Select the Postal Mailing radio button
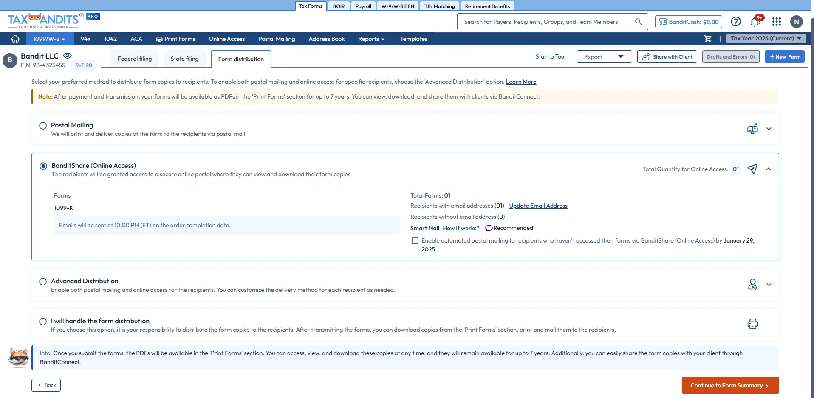This screenshot has height=398, width=814. [x=43, y=126]
